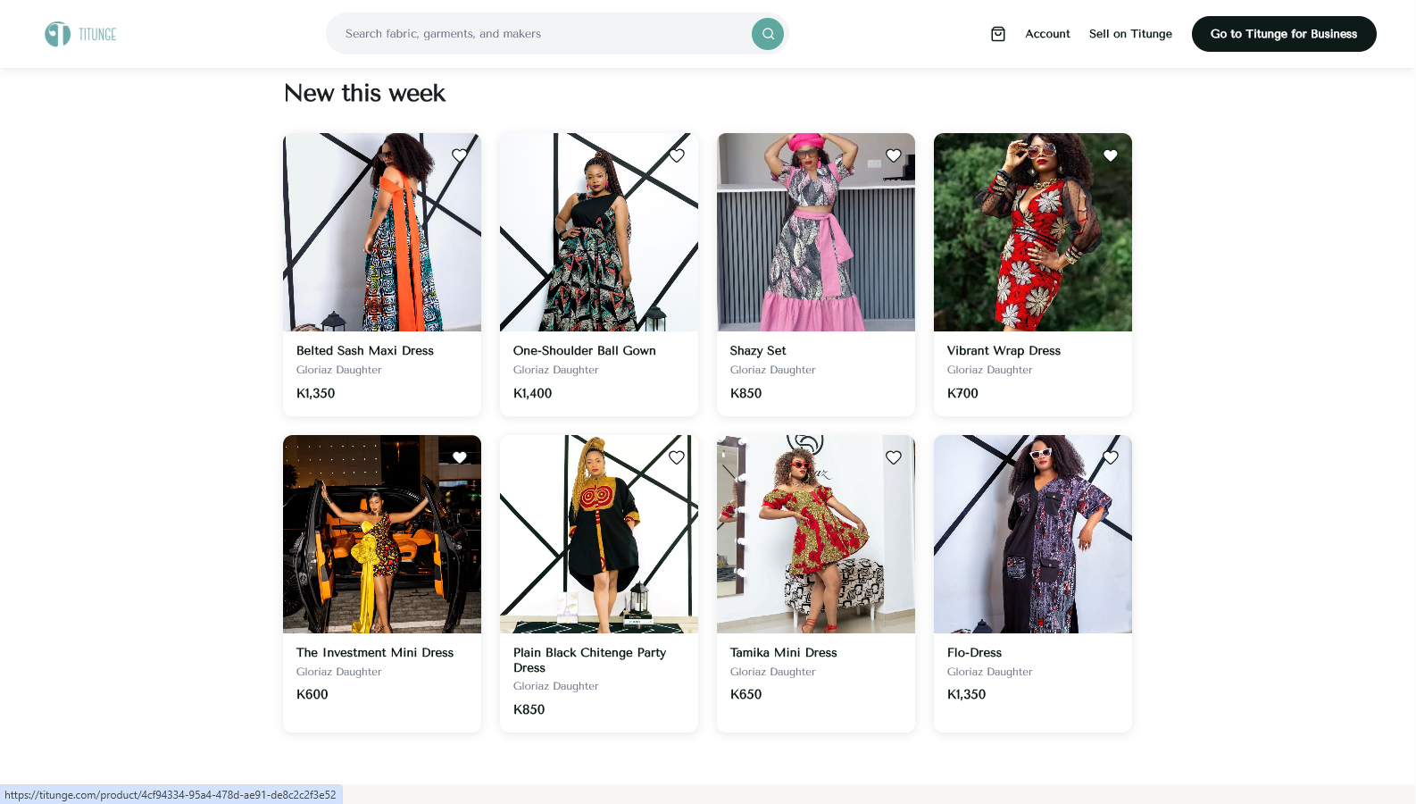The width and height of the screenshot is (1416, 804).
Task: Open the Belted Sash Maxi Dress photo
Action: click(382, 232)
